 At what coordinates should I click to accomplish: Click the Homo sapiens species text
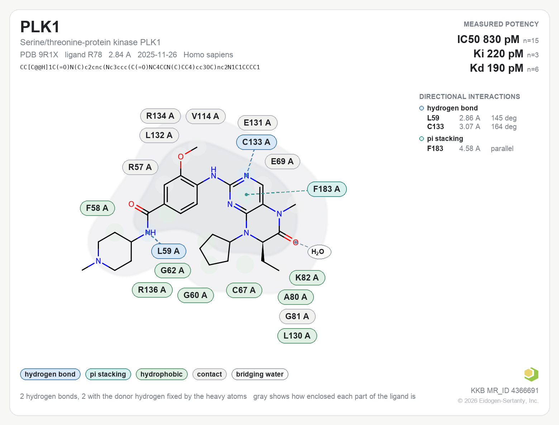coord(208,55)
